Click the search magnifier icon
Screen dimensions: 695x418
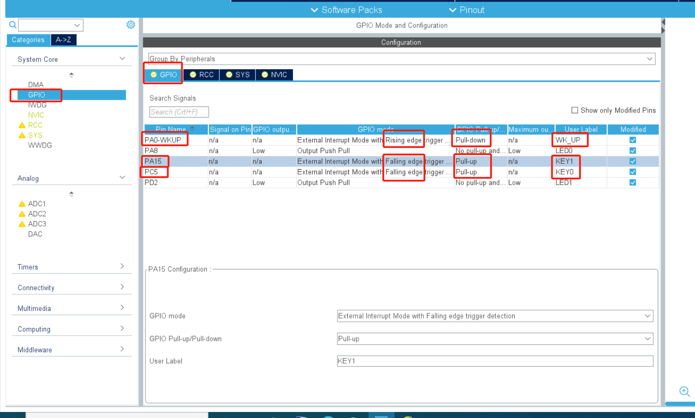click(13, 25)
